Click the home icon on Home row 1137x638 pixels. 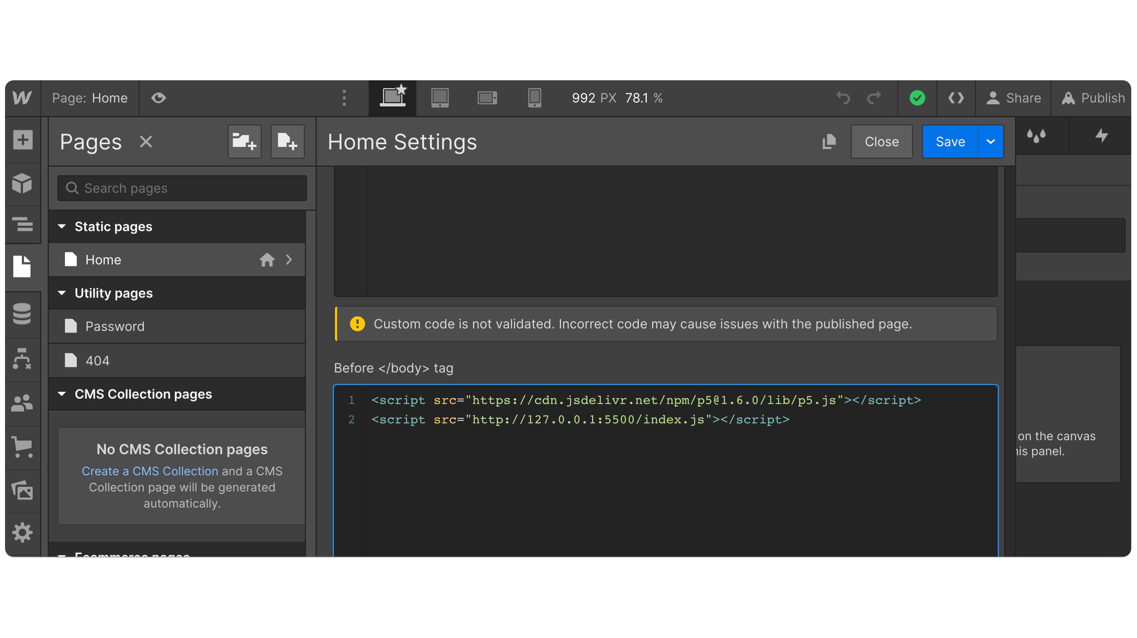click(x=267, y=260)
